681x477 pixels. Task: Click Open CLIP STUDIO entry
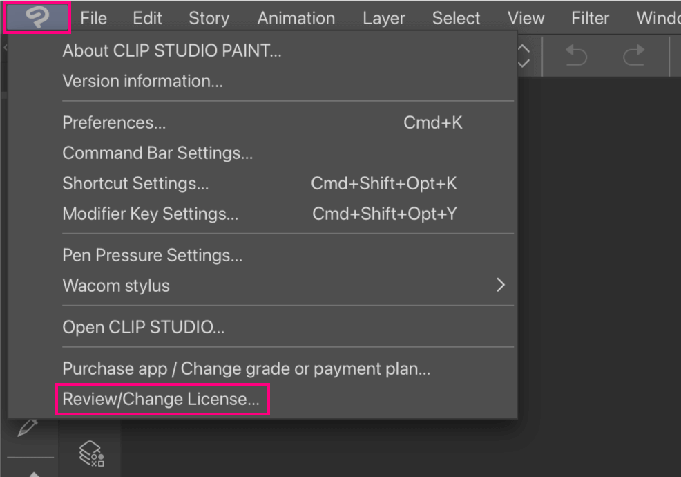(144, 327)
